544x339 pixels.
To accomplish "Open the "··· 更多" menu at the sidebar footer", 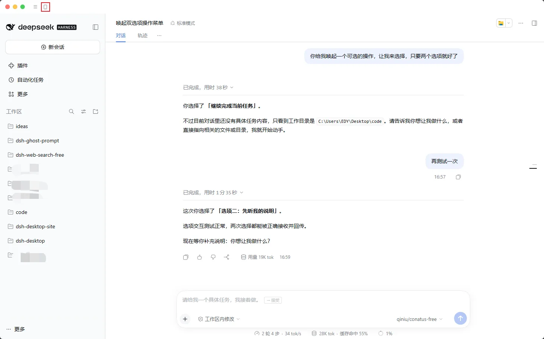I will point(16,329).
